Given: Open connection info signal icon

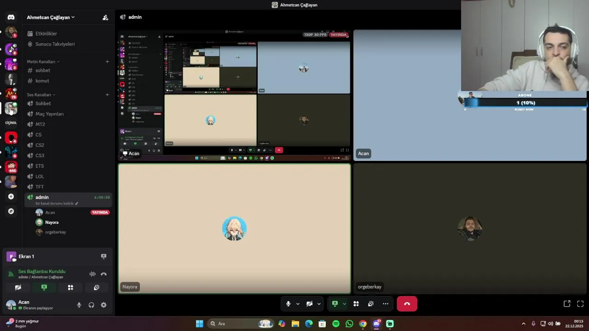Looking at the screenshot, I should (11, 274).
